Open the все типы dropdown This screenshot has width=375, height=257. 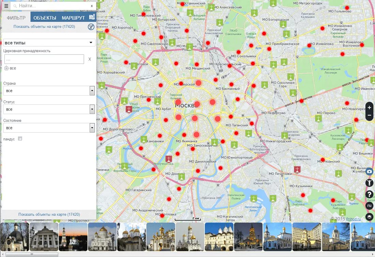coord(49,43)
